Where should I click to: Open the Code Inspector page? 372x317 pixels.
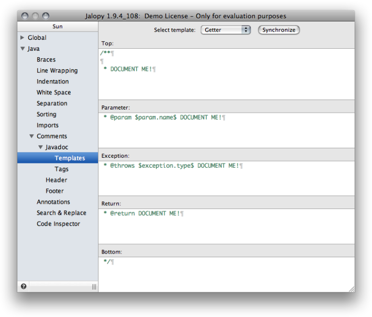[58, 224]
